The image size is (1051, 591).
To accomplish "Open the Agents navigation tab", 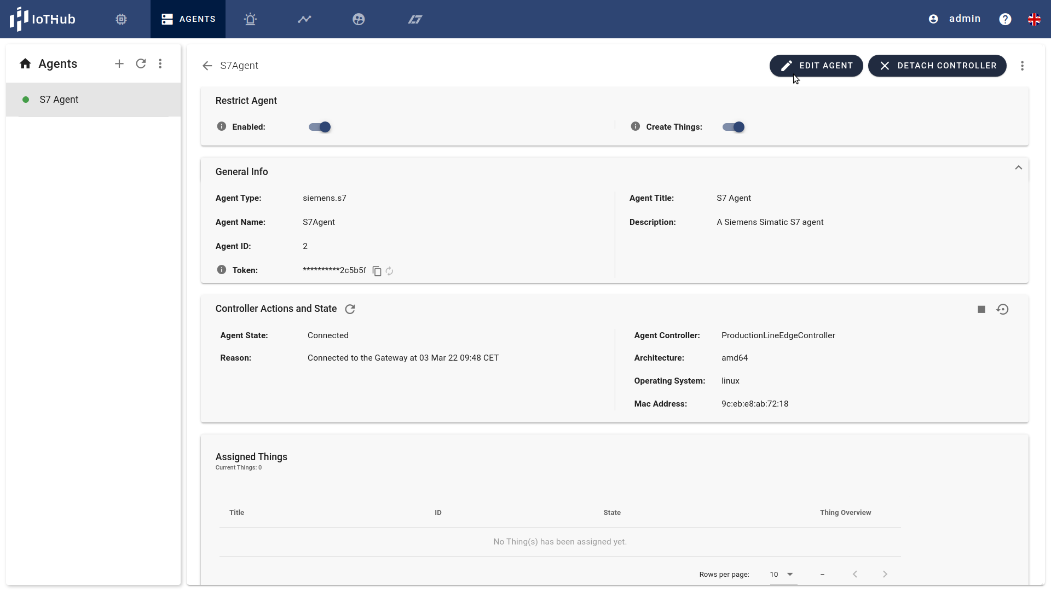I will (x=188, y=19).
